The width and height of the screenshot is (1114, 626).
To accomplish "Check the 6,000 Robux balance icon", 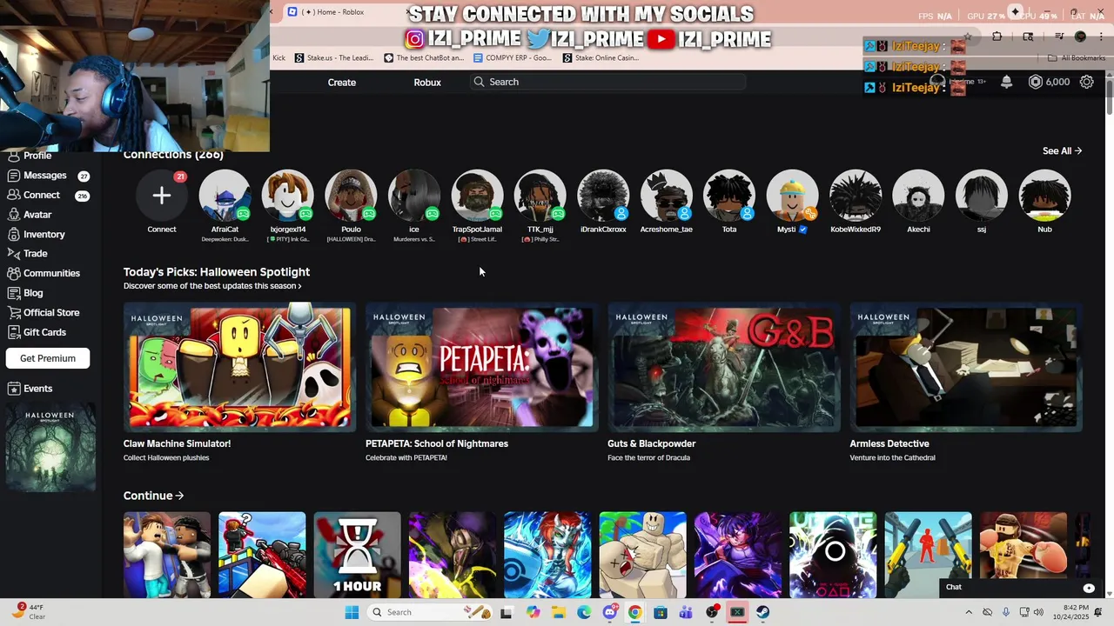I will coord(1036,82).
